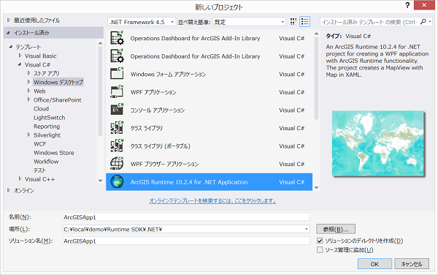Expand the Silverlight node arrow
The image size is (438, 275).
[x=28, y=135]
